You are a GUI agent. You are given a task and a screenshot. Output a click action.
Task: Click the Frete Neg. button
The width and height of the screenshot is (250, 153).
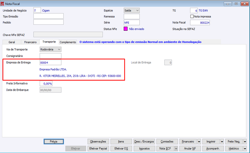coord(234,141)
